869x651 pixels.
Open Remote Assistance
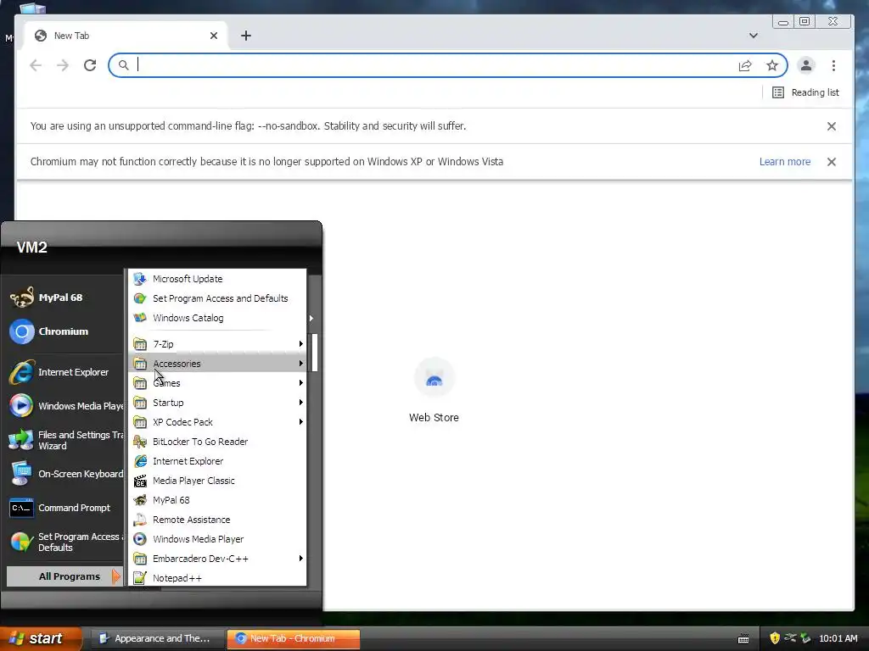pos(217,520)
